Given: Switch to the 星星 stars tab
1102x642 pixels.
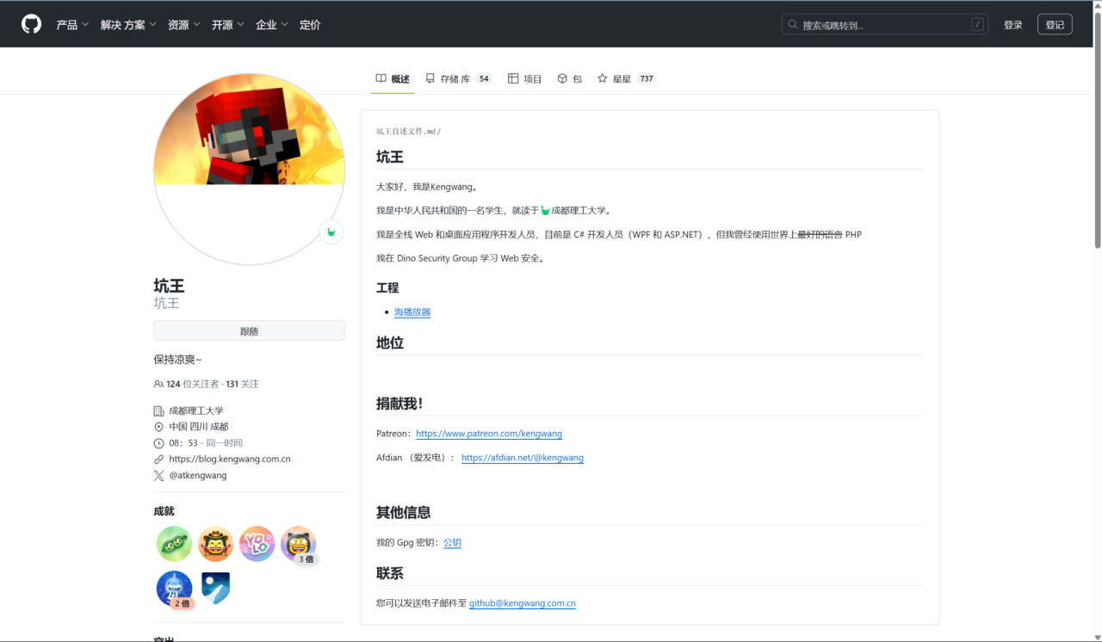Looking at the screenshot, I should (627, 78).
